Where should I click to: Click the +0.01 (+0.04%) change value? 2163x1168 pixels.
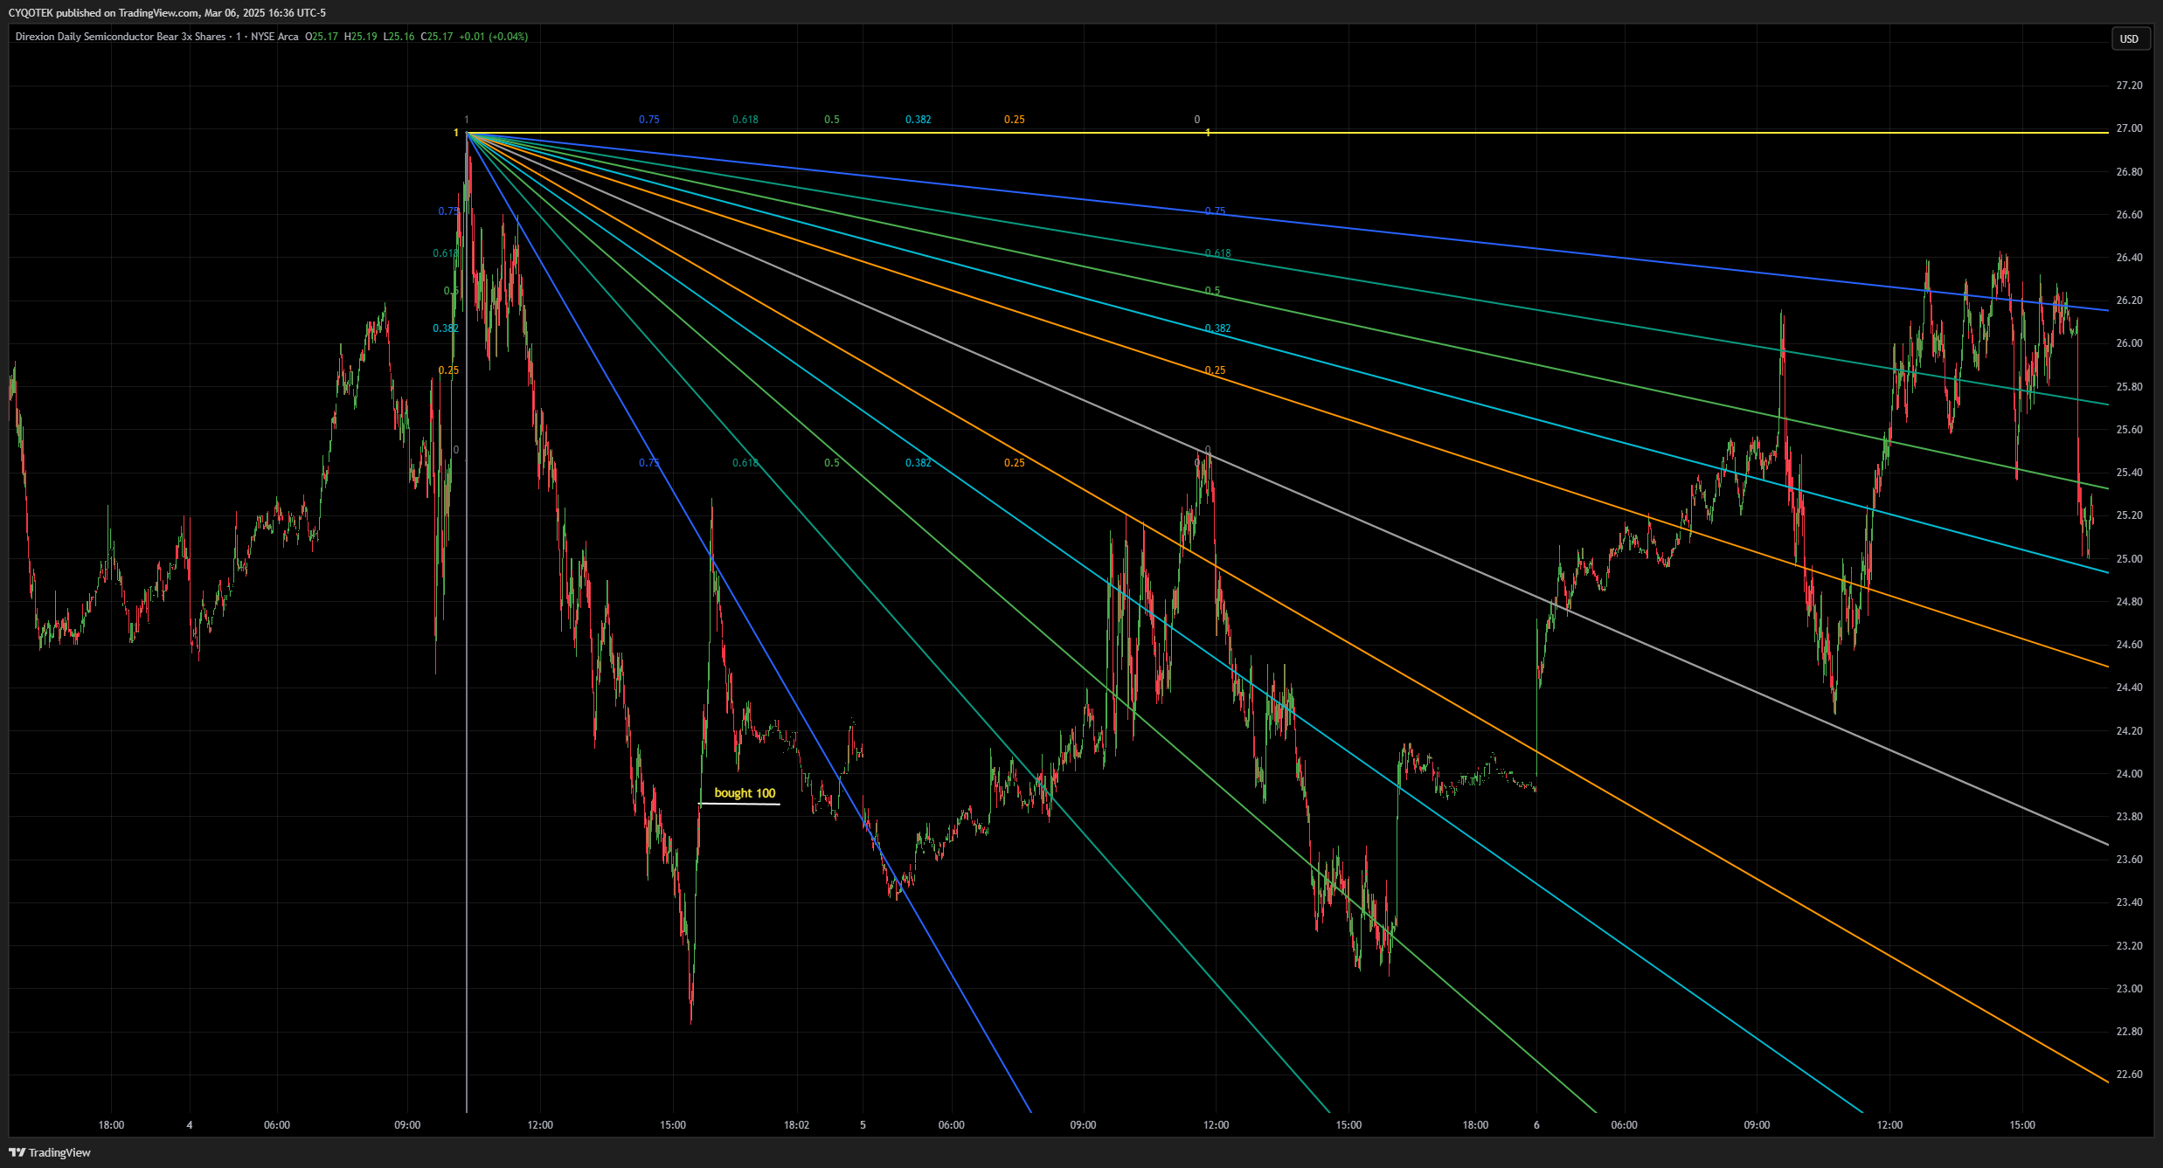coord(494,37)
